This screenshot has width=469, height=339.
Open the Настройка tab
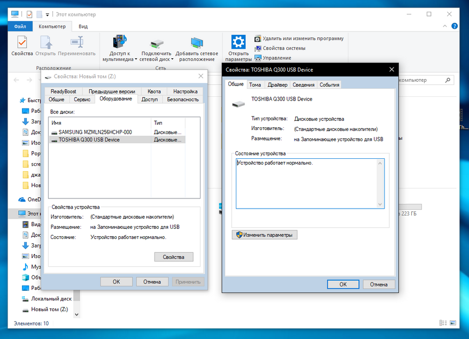pyautogui.click(x=185, y=91)
